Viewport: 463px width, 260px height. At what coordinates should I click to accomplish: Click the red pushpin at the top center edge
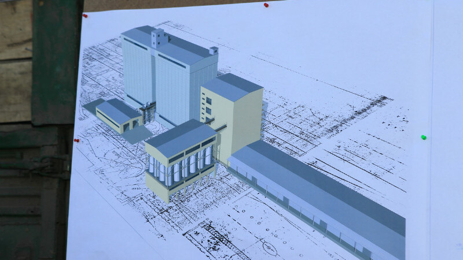pos(266,5)
